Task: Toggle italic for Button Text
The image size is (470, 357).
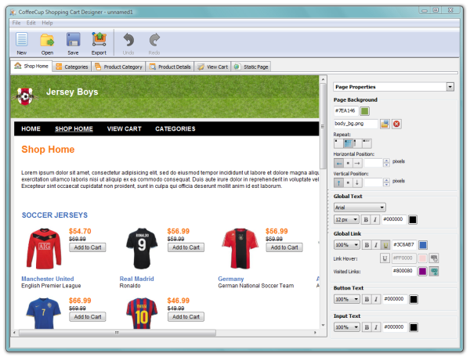Action: [x=376, y=299]
